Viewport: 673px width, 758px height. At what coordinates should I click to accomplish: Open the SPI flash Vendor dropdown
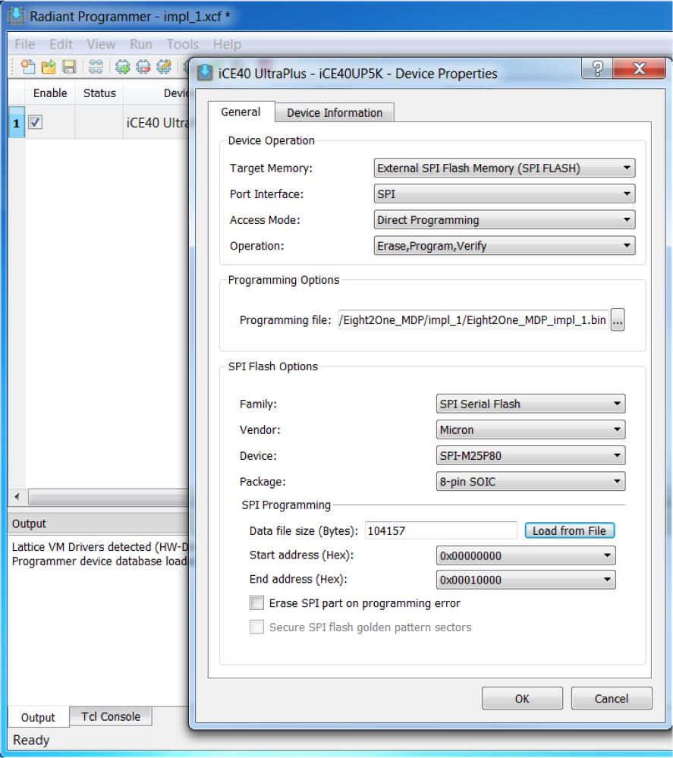tap(530, 430)
